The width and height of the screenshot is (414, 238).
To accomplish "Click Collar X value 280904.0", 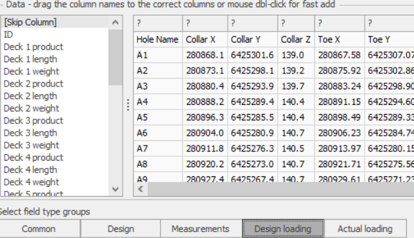I will pos(205,132).
